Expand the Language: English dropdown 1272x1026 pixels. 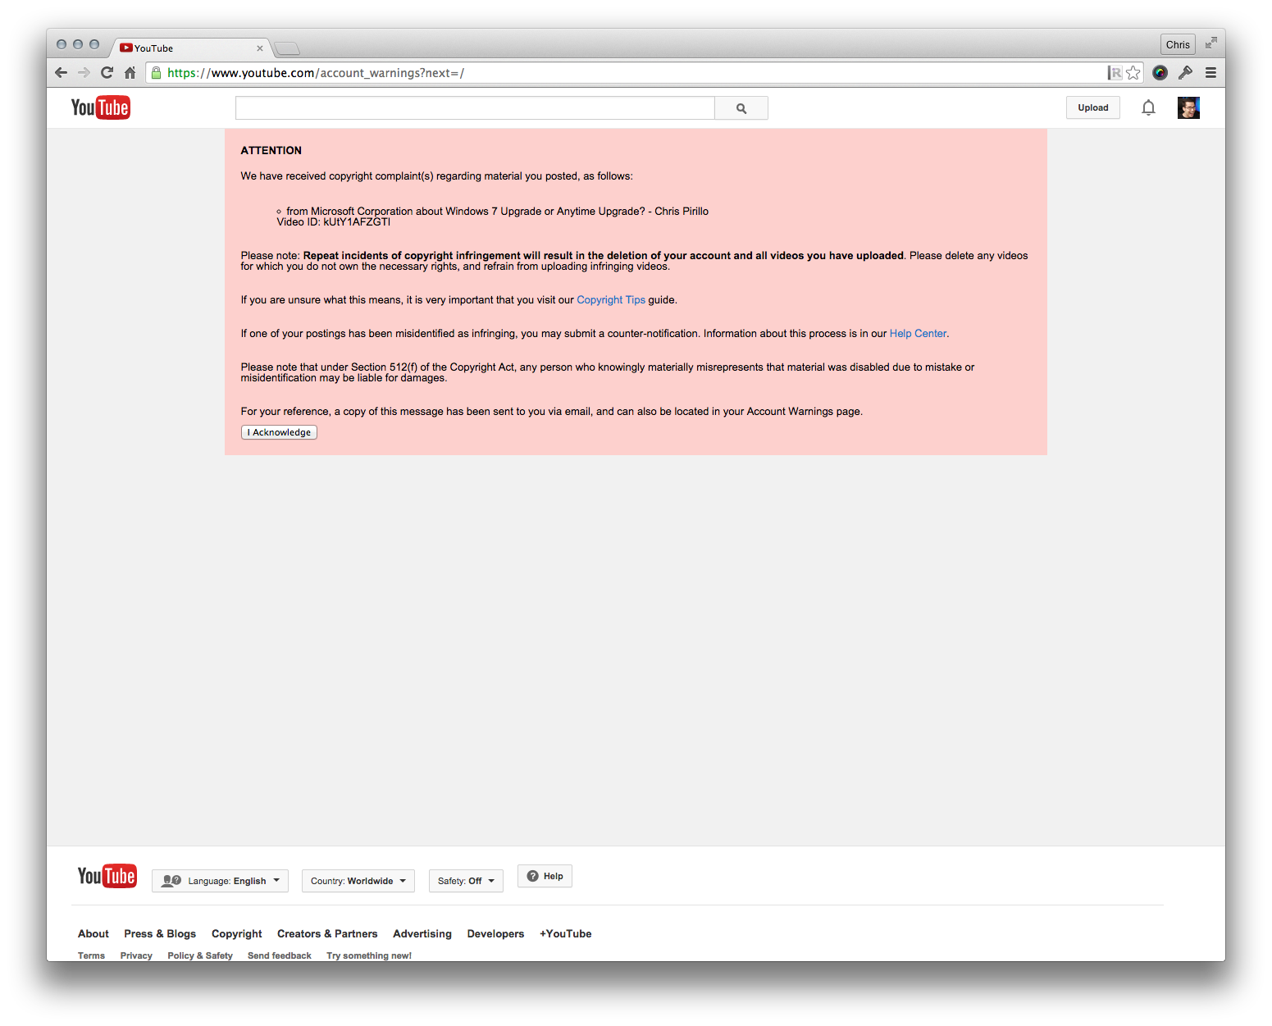(x=220, y=881)
